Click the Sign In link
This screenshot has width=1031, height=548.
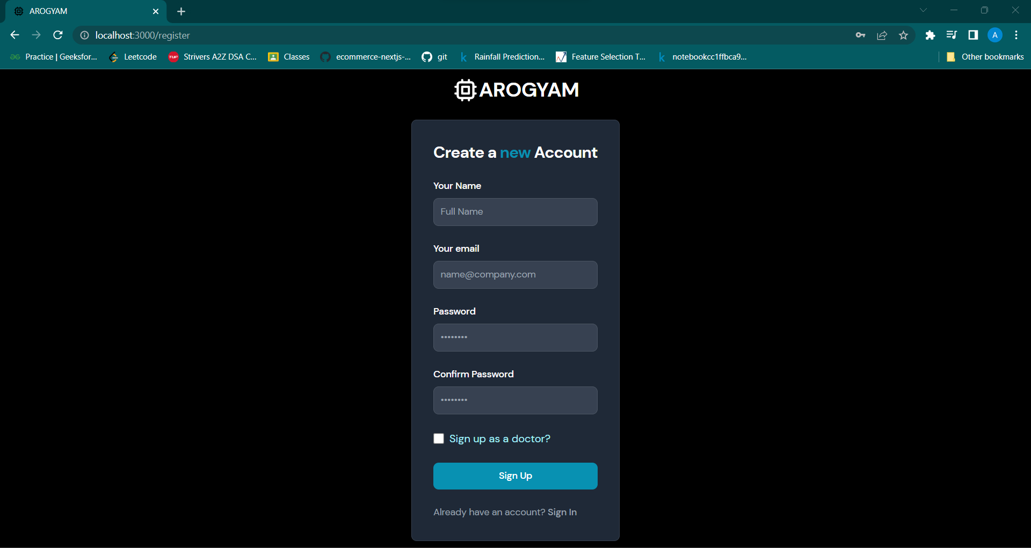coord(562,512)
